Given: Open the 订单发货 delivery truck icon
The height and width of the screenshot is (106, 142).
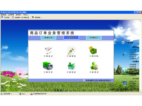Looking at the screenshot, I should coord(48,66).
